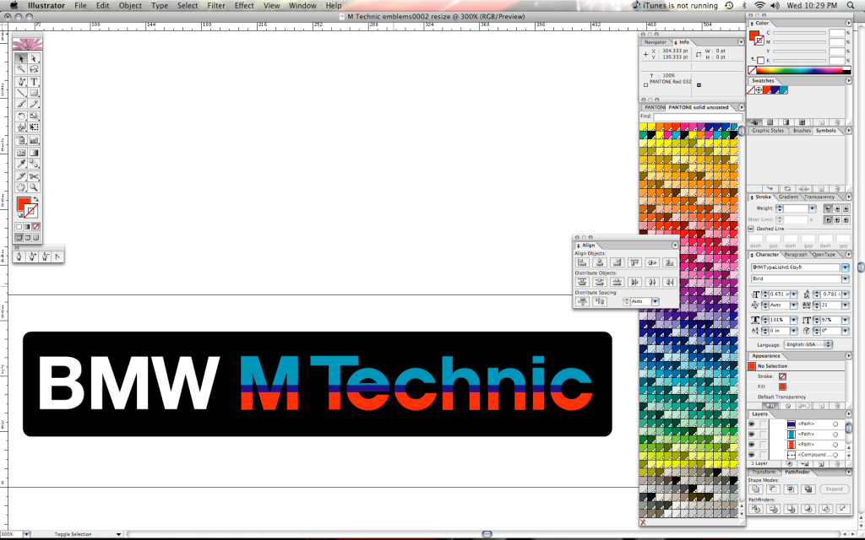Click Swap Fill and Stroke arrows
The image size is (865, 540).
coord(35,199)
